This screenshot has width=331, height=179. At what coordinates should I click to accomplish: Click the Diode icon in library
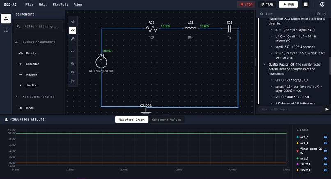pos(21,108)
